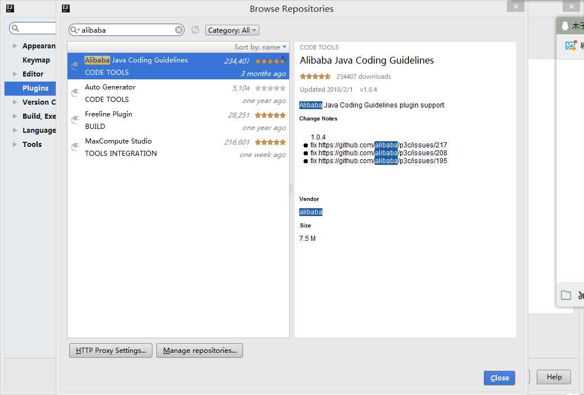
Task: Click plugin icon beside Freeline Plugin
Action: [75, 120]
